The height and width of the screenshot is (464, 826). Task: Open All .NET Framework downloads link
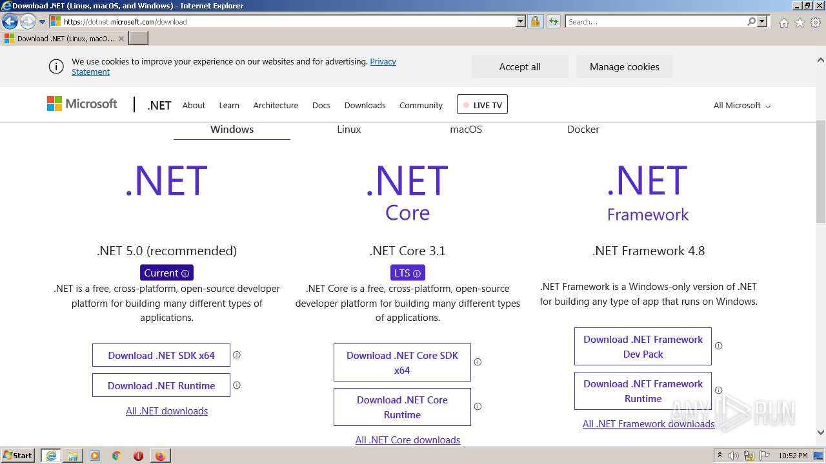(x=649, y=423)
